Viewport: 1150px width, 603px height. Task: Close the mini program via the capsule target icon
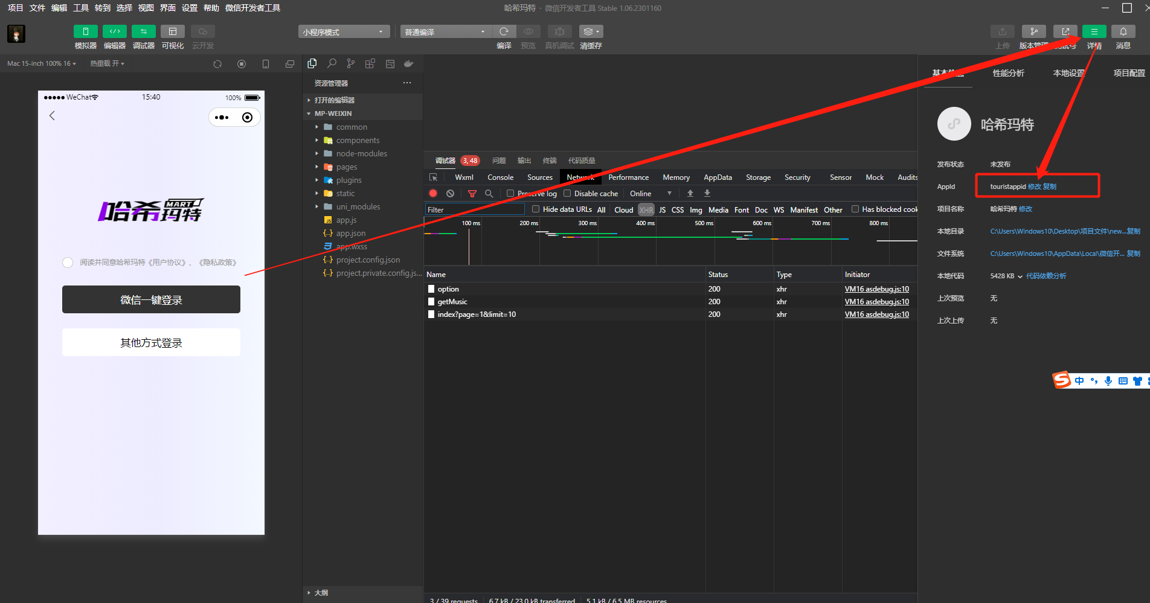coord(247,117)
